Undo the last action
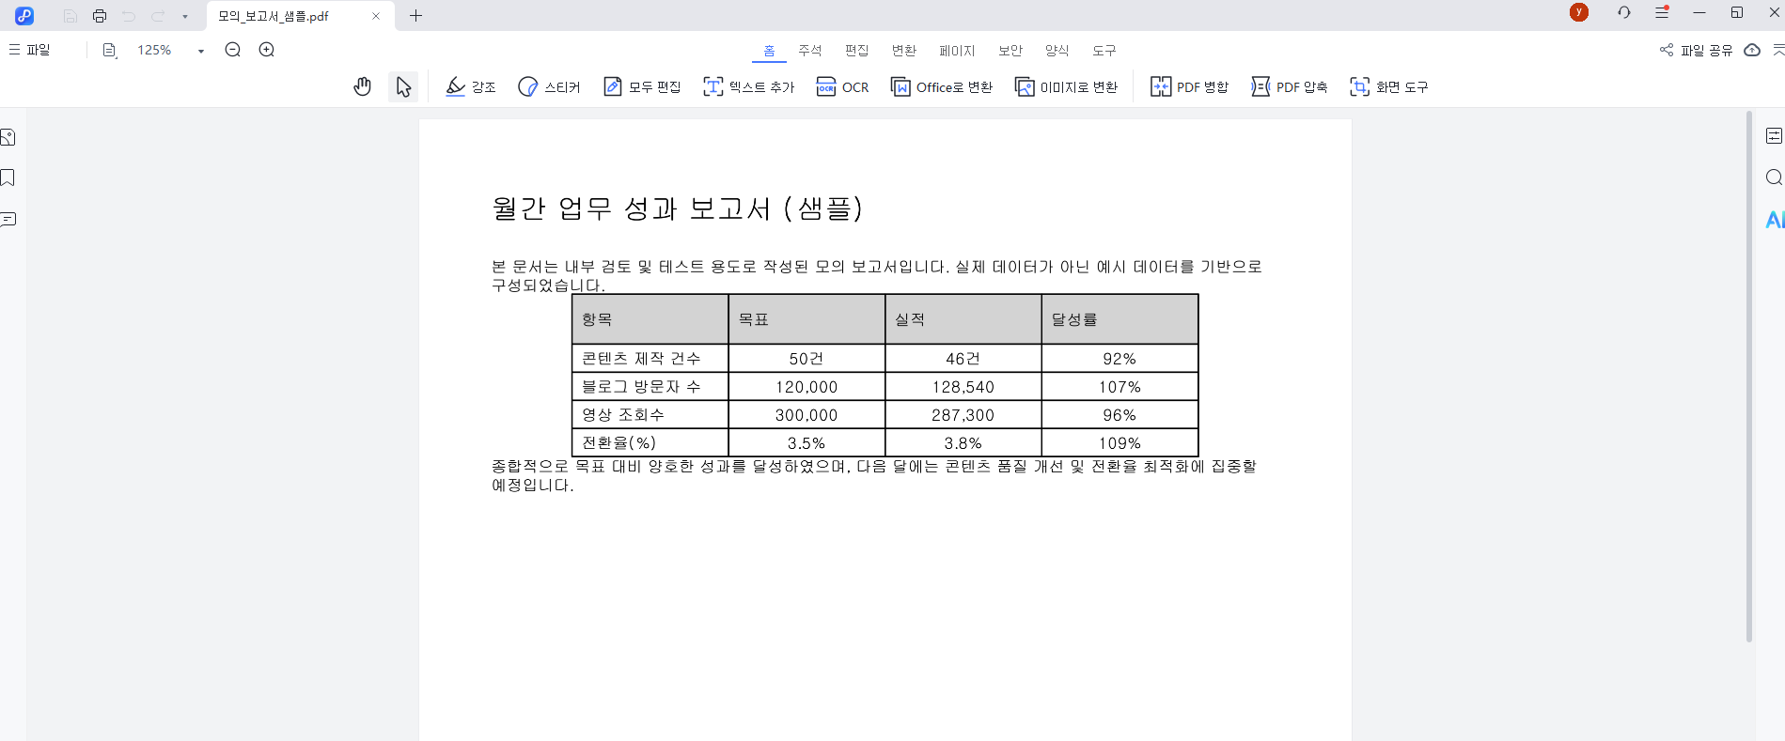The image size is (1785, 741). coord(129,16)
